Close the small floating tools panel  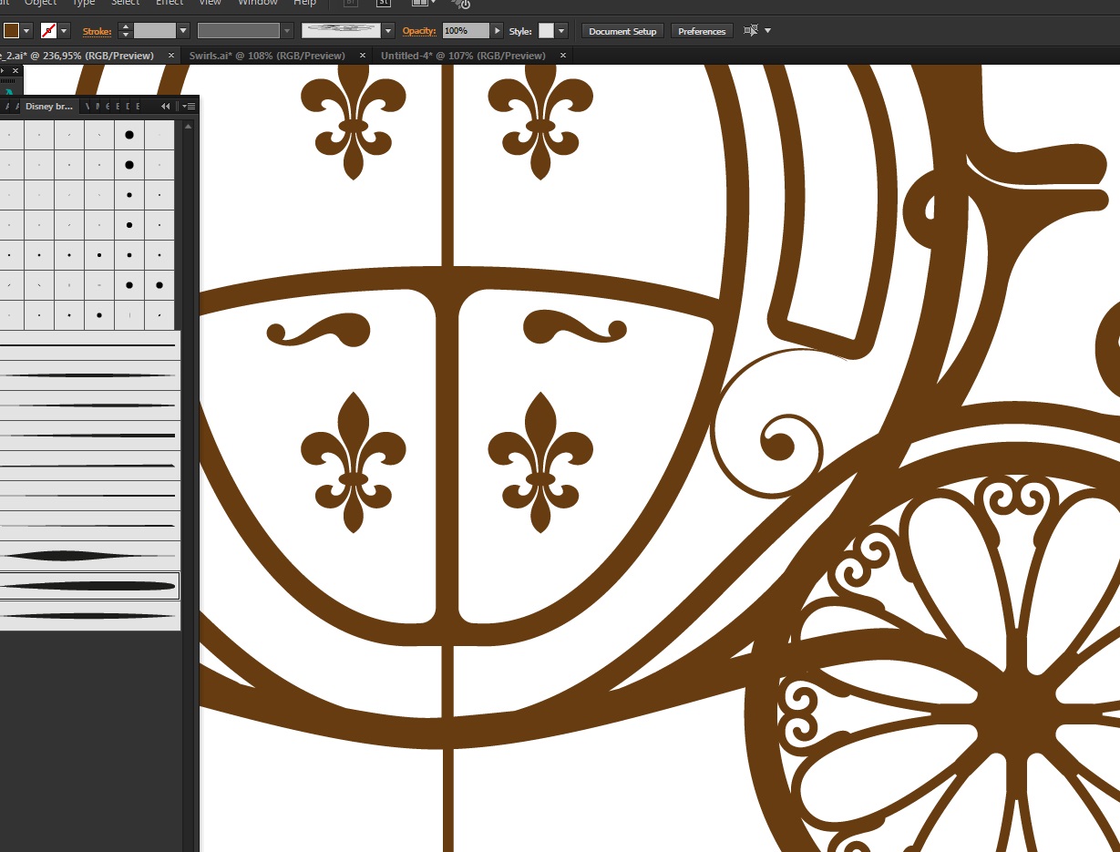coord(15,70)
